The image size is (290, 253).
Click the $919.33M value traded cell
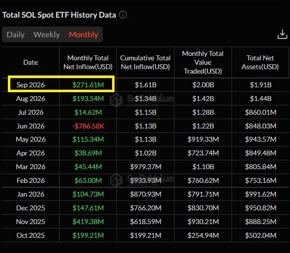203,139
